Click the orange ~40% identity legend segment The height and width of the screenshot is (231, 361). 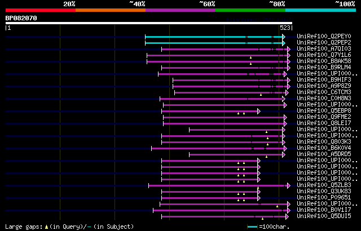(x=111, y=10)
